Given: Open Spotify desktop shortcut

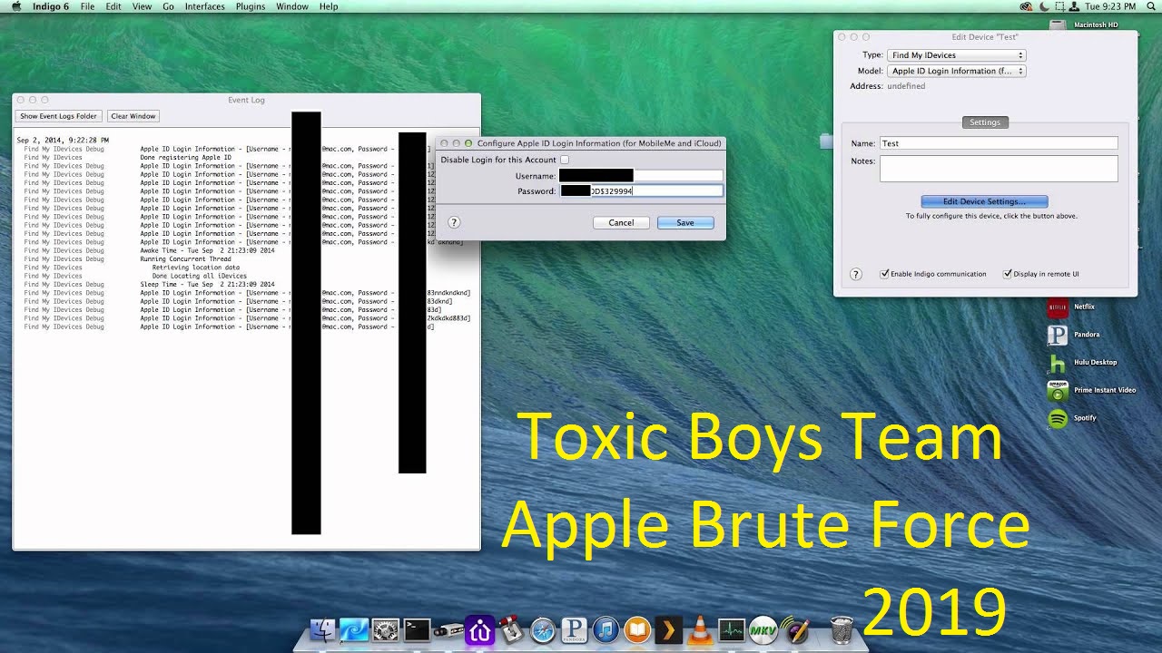Looking at the screenshot, I should pos(1058,418).
